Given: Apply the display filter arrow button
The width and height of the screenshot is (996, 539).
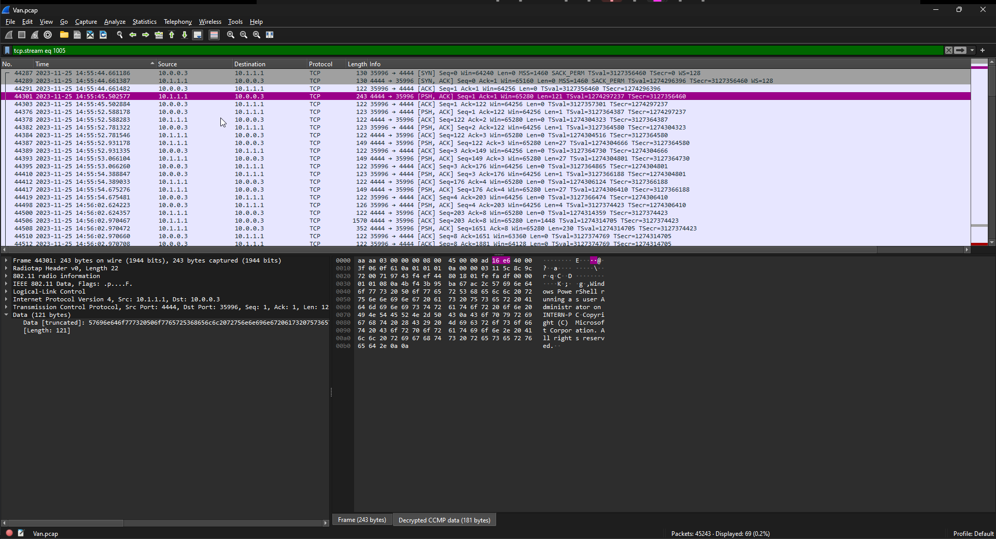Looking at the screenshot, I should [960, 50].
